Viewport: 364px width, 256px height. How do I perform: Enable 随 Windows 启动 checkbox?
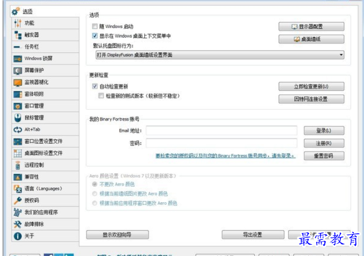[x=95, y=26]
